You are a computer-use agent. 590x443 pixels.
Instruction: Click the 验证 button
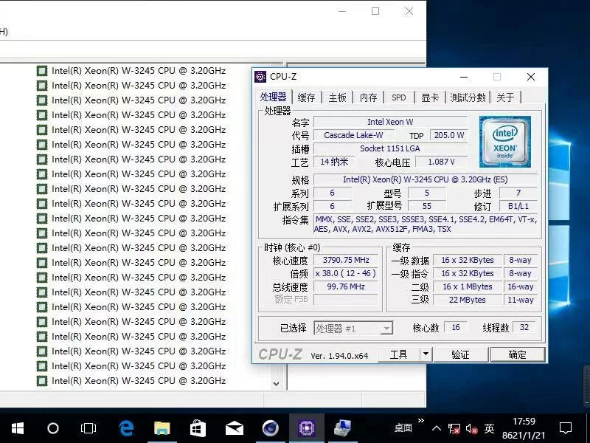461,354
